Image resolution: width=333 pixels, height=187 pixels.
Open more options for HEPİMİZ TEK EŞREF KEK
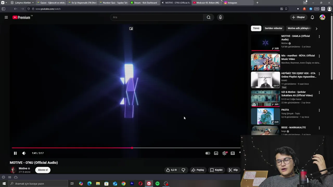point(319,74)
